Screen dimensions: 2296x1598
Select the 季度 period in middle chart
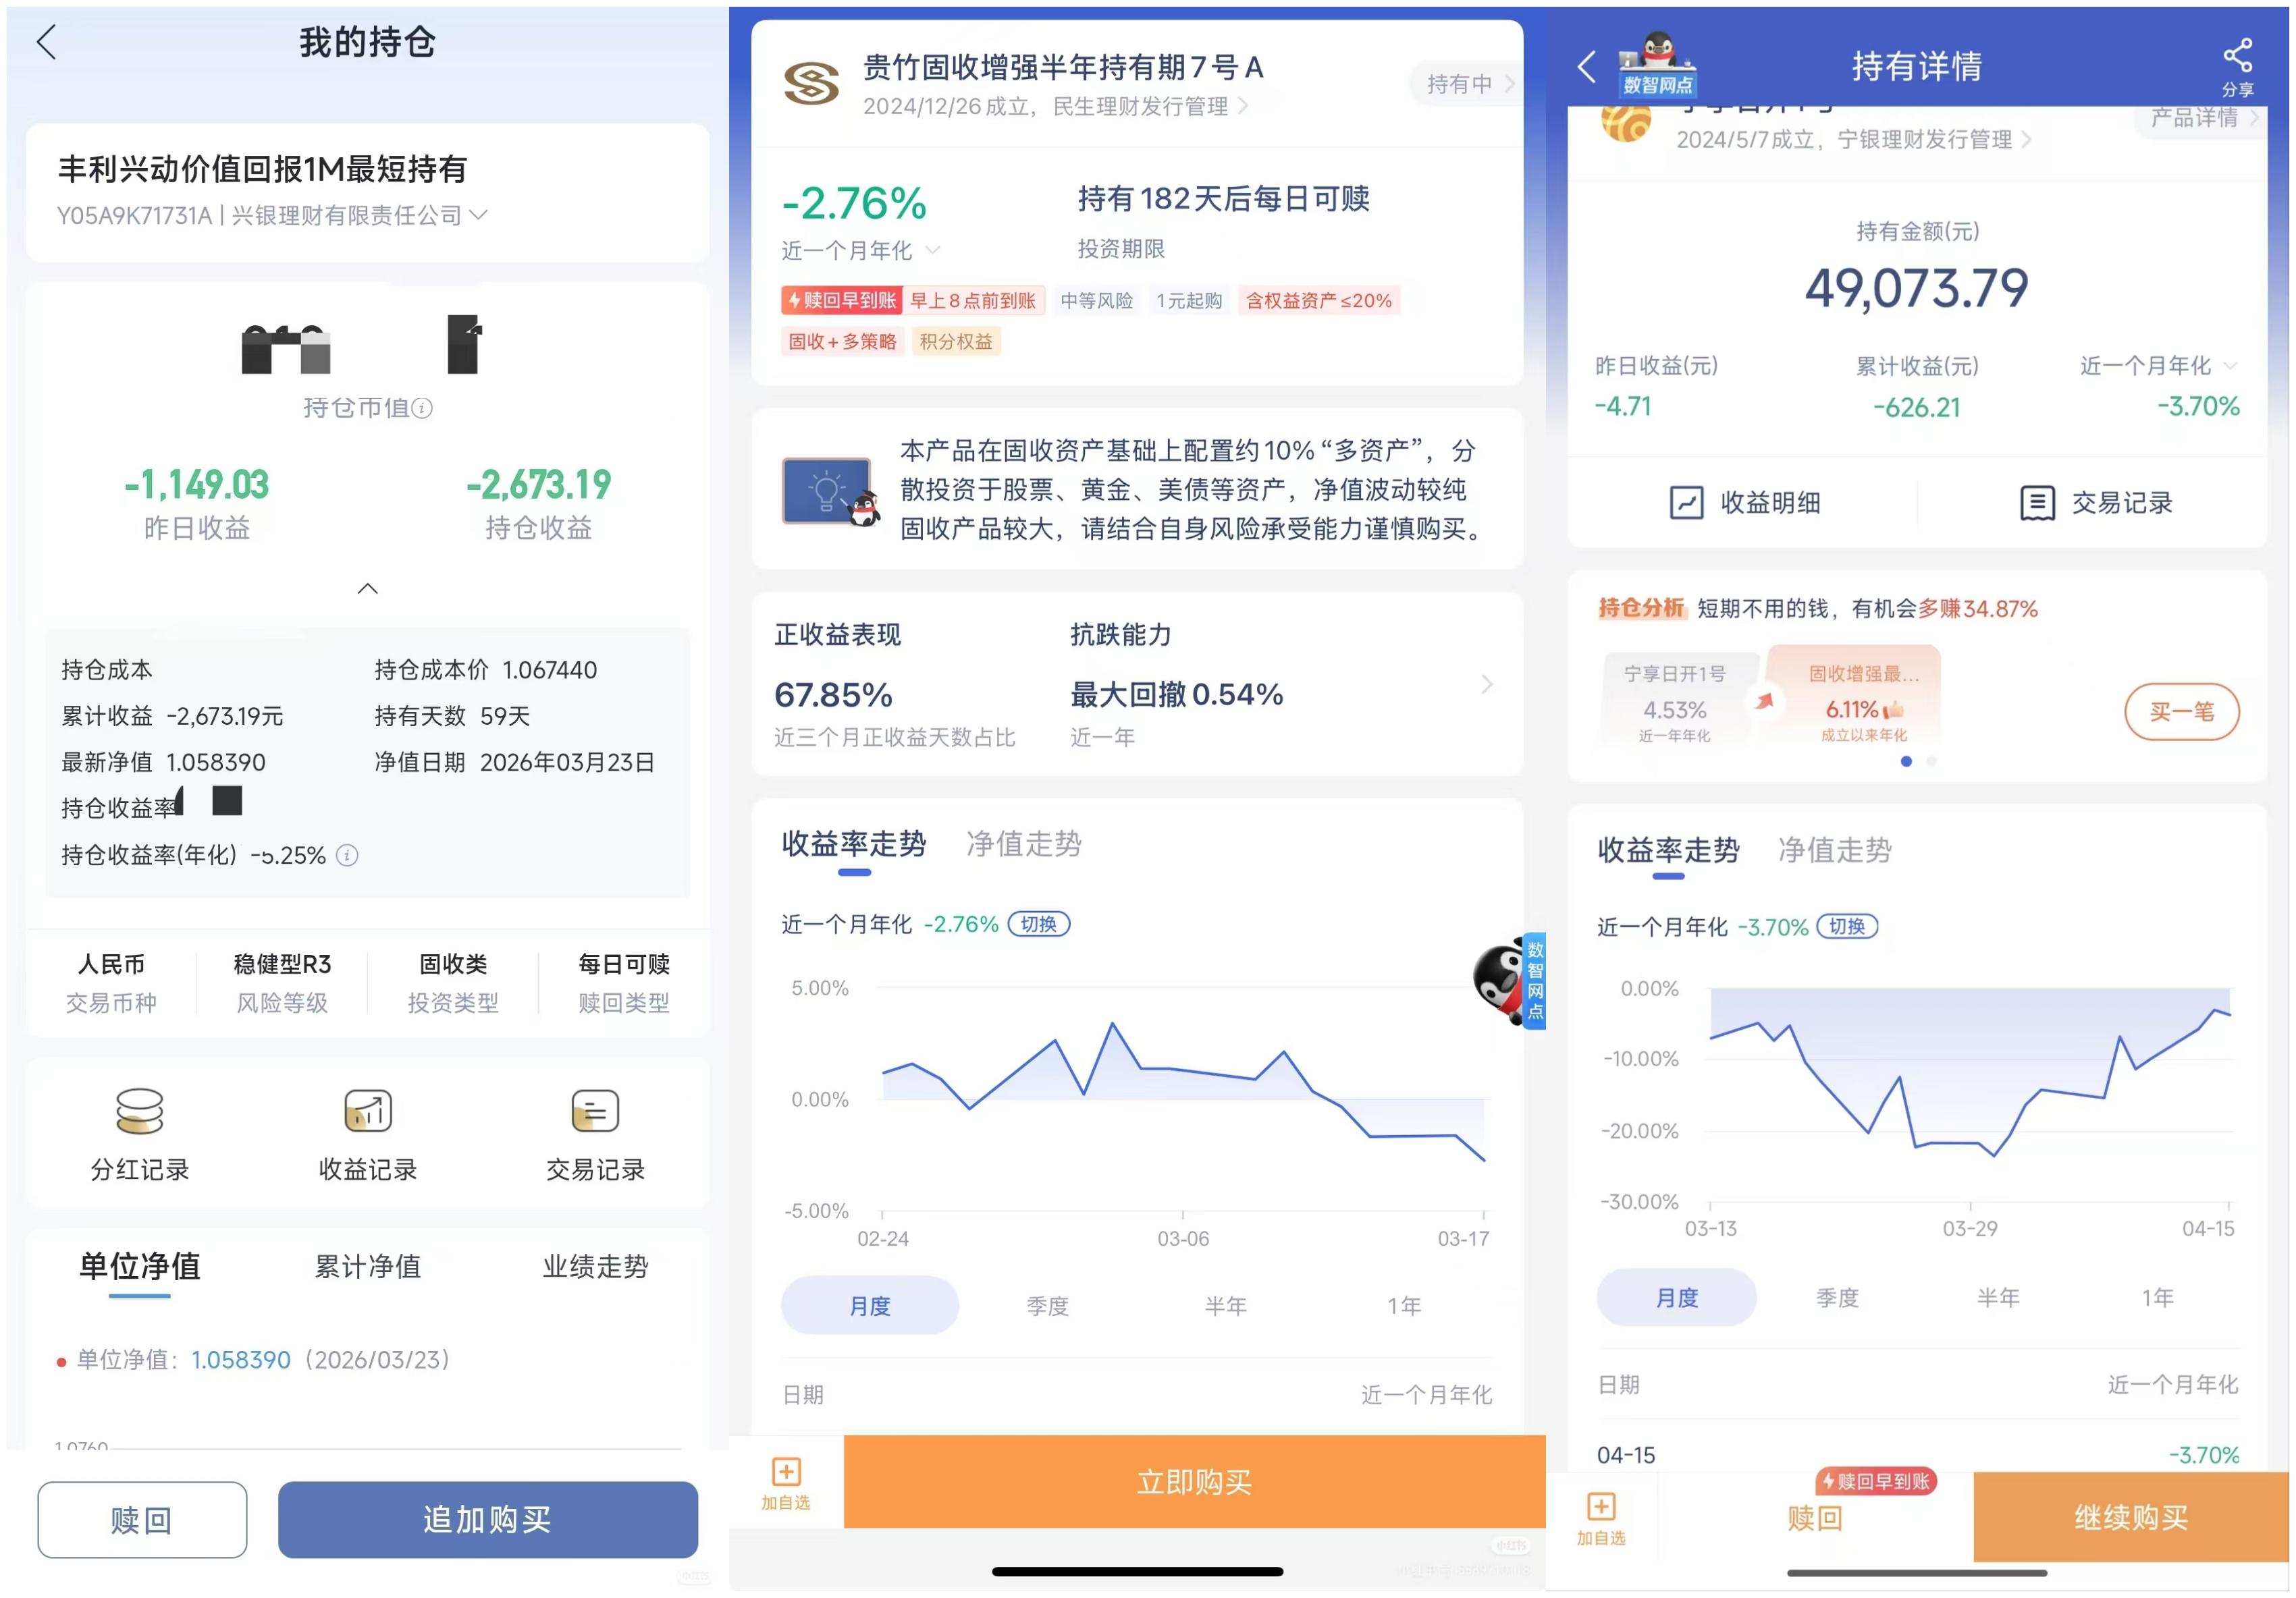[1047, 1305]
